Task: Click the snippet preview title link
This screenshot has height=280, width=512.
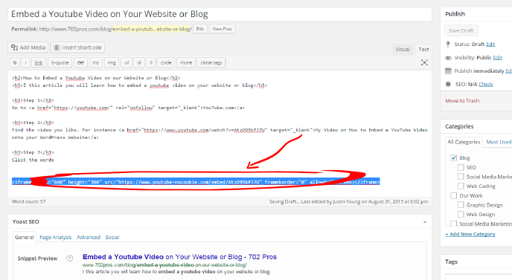Action: 179,257
